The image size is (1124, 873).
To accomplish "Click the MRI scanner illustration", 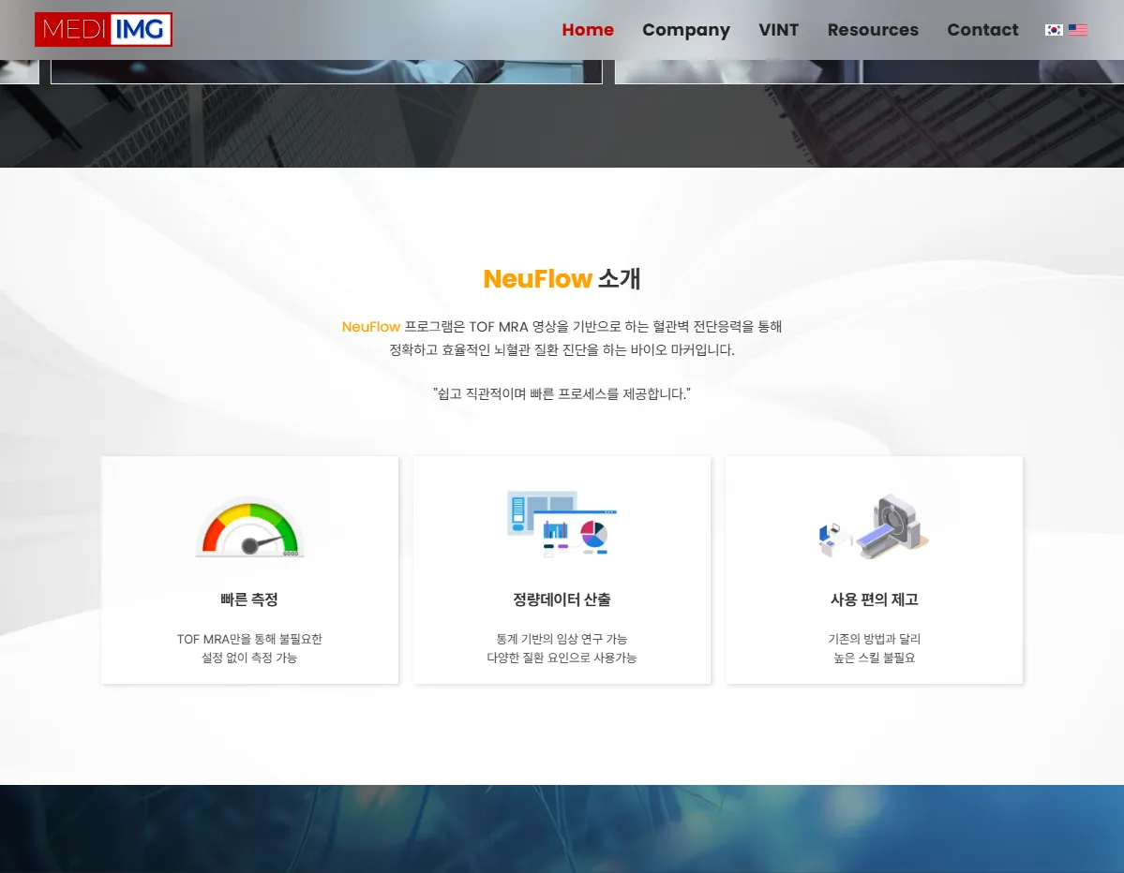I will pyautogui.click(x=874, y=526).
